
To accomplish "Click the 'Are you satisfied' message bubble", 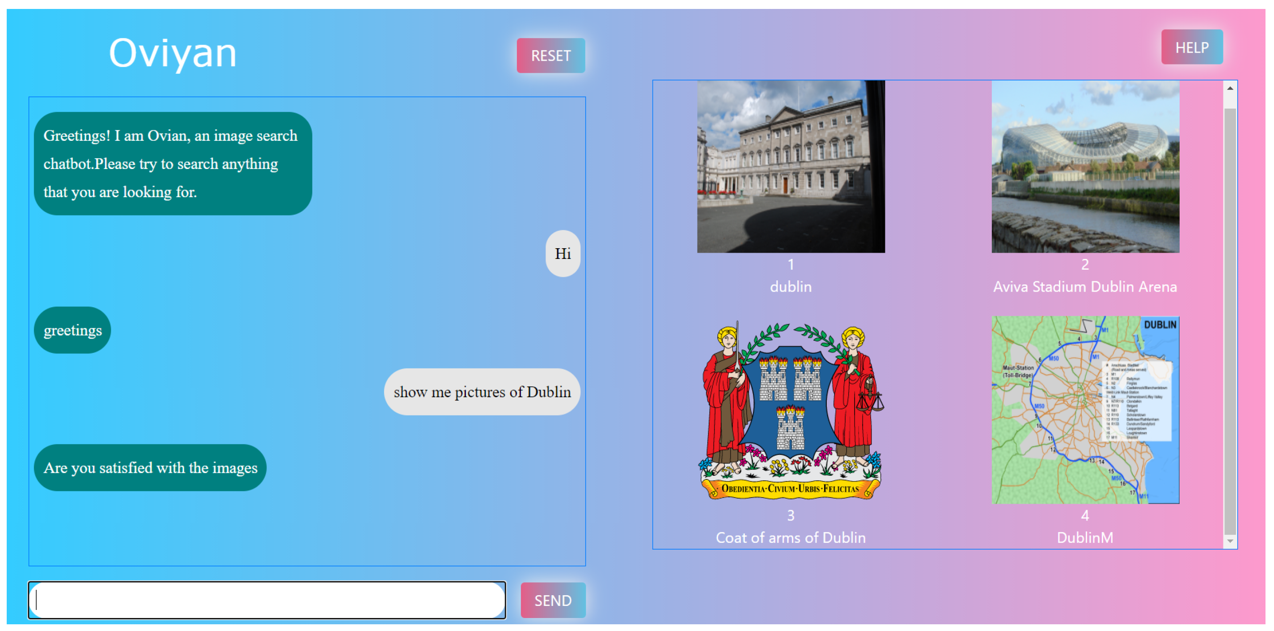I will pos(150,467).
